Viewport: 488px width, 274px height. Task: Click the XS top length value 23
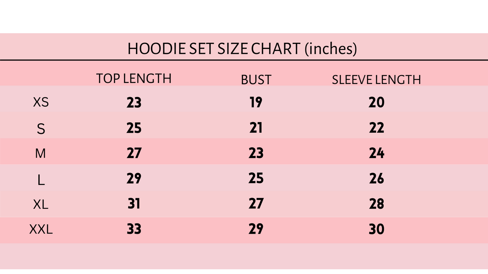coord(134,103)
